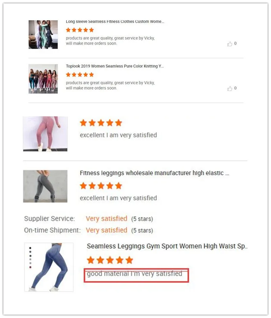Image resolution: width=271 pixels, height=318 pixels.
Task: Click highlighted 'good material I'm very satisfied' text
Action: pyautogui.click(x=134, y=274)
